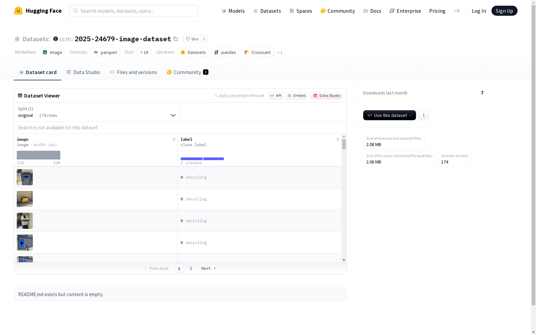Screen dimensions: 536x335
Task: Open Datasets in the top navigation
Action: click(267, 11)
